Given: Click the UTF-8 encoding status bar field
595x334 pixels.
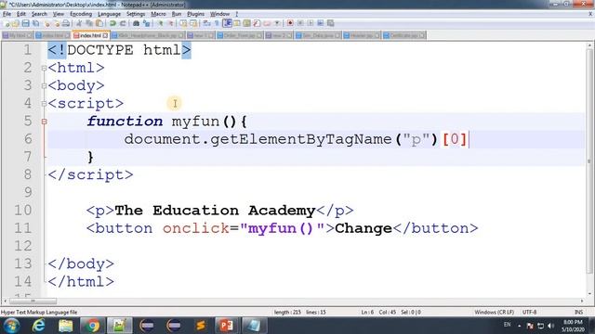Looking at the screenshot, I should pyautogui.click(x=529, y=312).
